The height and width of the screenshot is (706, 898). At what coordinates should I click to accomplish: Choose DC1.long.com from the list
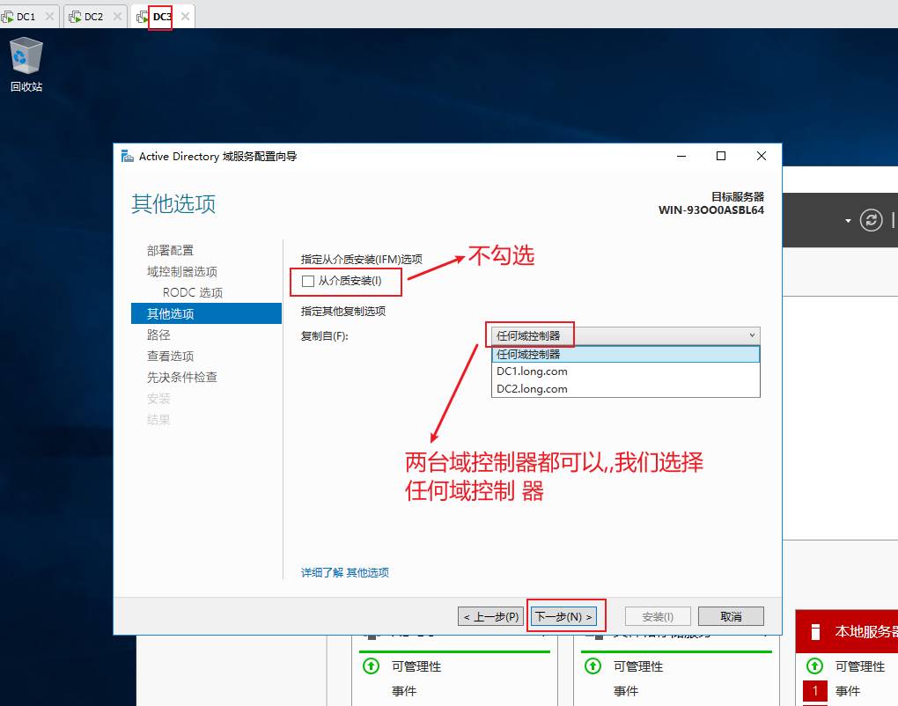625,371
